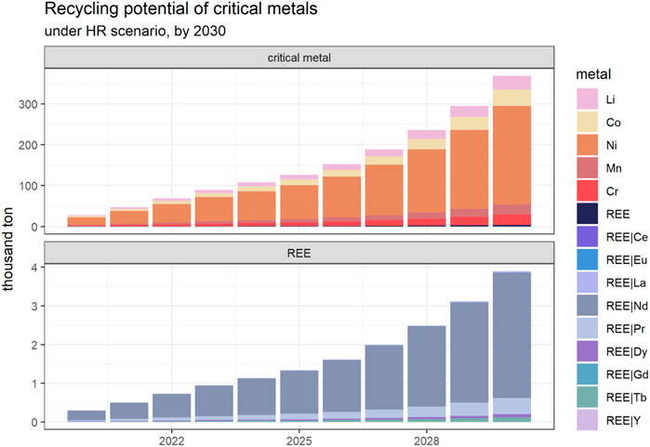650x447 pixels.
Task: Click the 300 tick label on top panel
Action: click(x=28, y=104)
